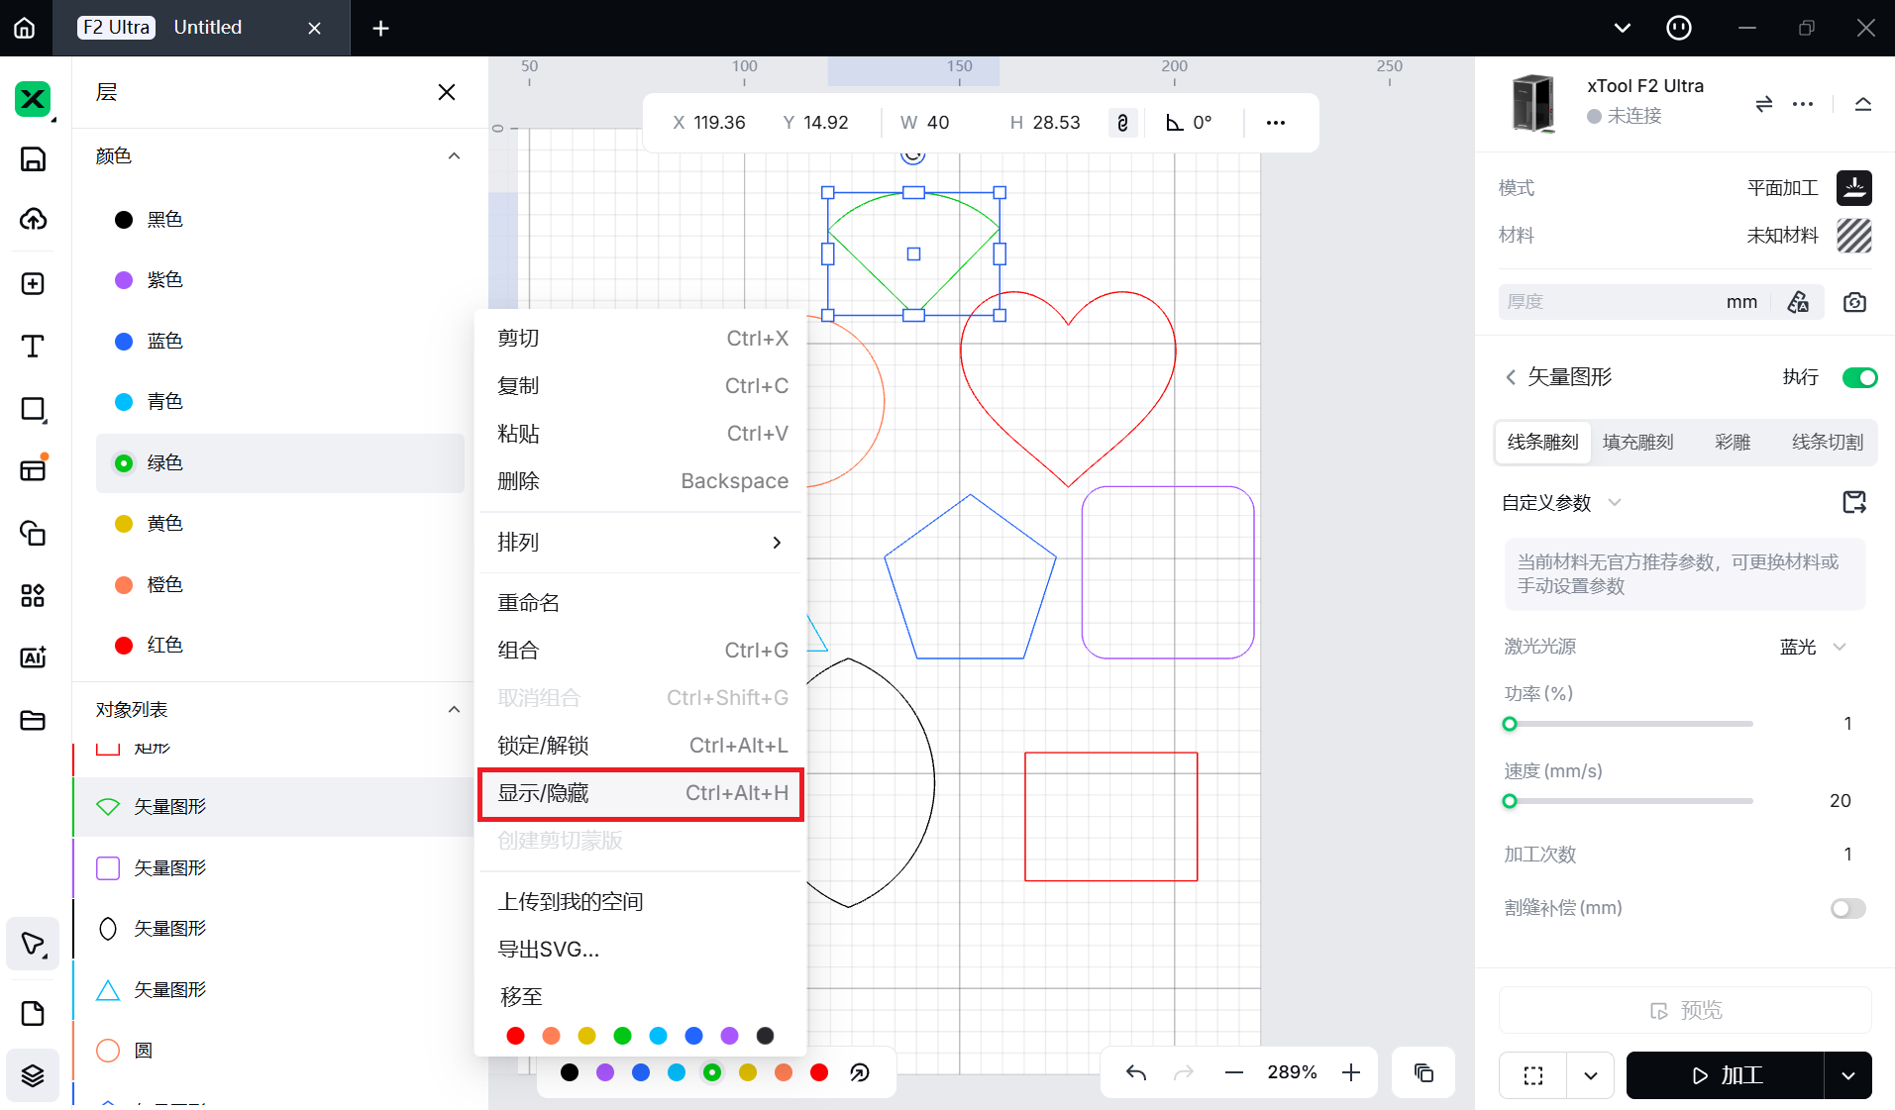
Task: Open the AI image generation tool
Action: tap(33, 657)
